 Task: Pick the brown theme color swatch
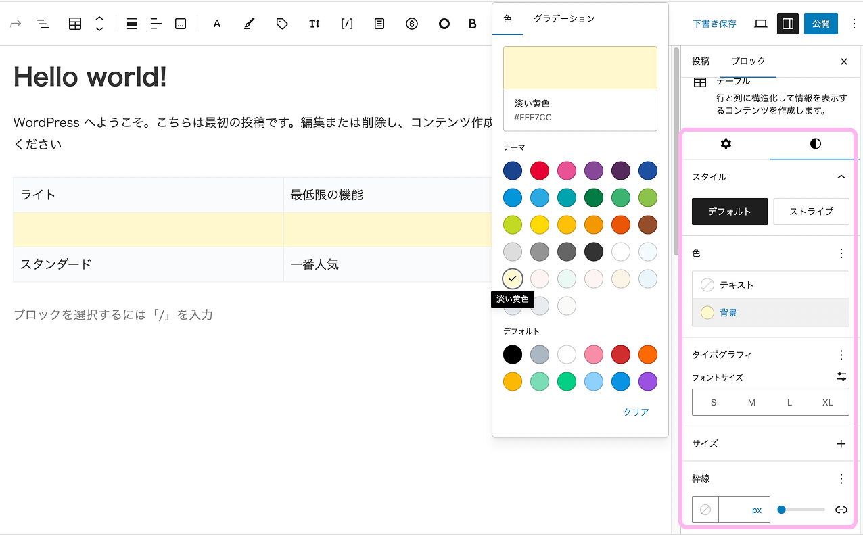coord(648,224)
